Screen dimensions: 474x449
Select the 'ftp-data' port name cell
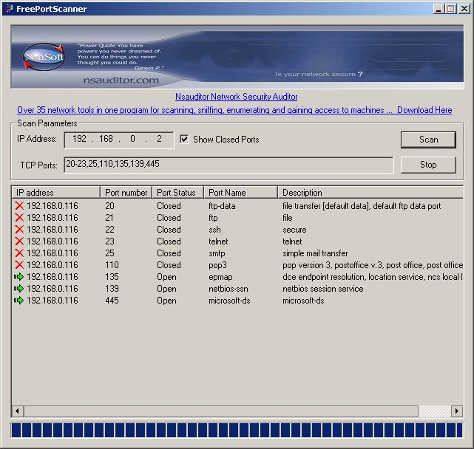(222, 206)
